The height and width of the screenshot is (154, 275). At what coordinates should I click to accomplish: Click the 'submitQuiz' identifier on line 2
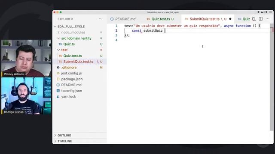153,31
